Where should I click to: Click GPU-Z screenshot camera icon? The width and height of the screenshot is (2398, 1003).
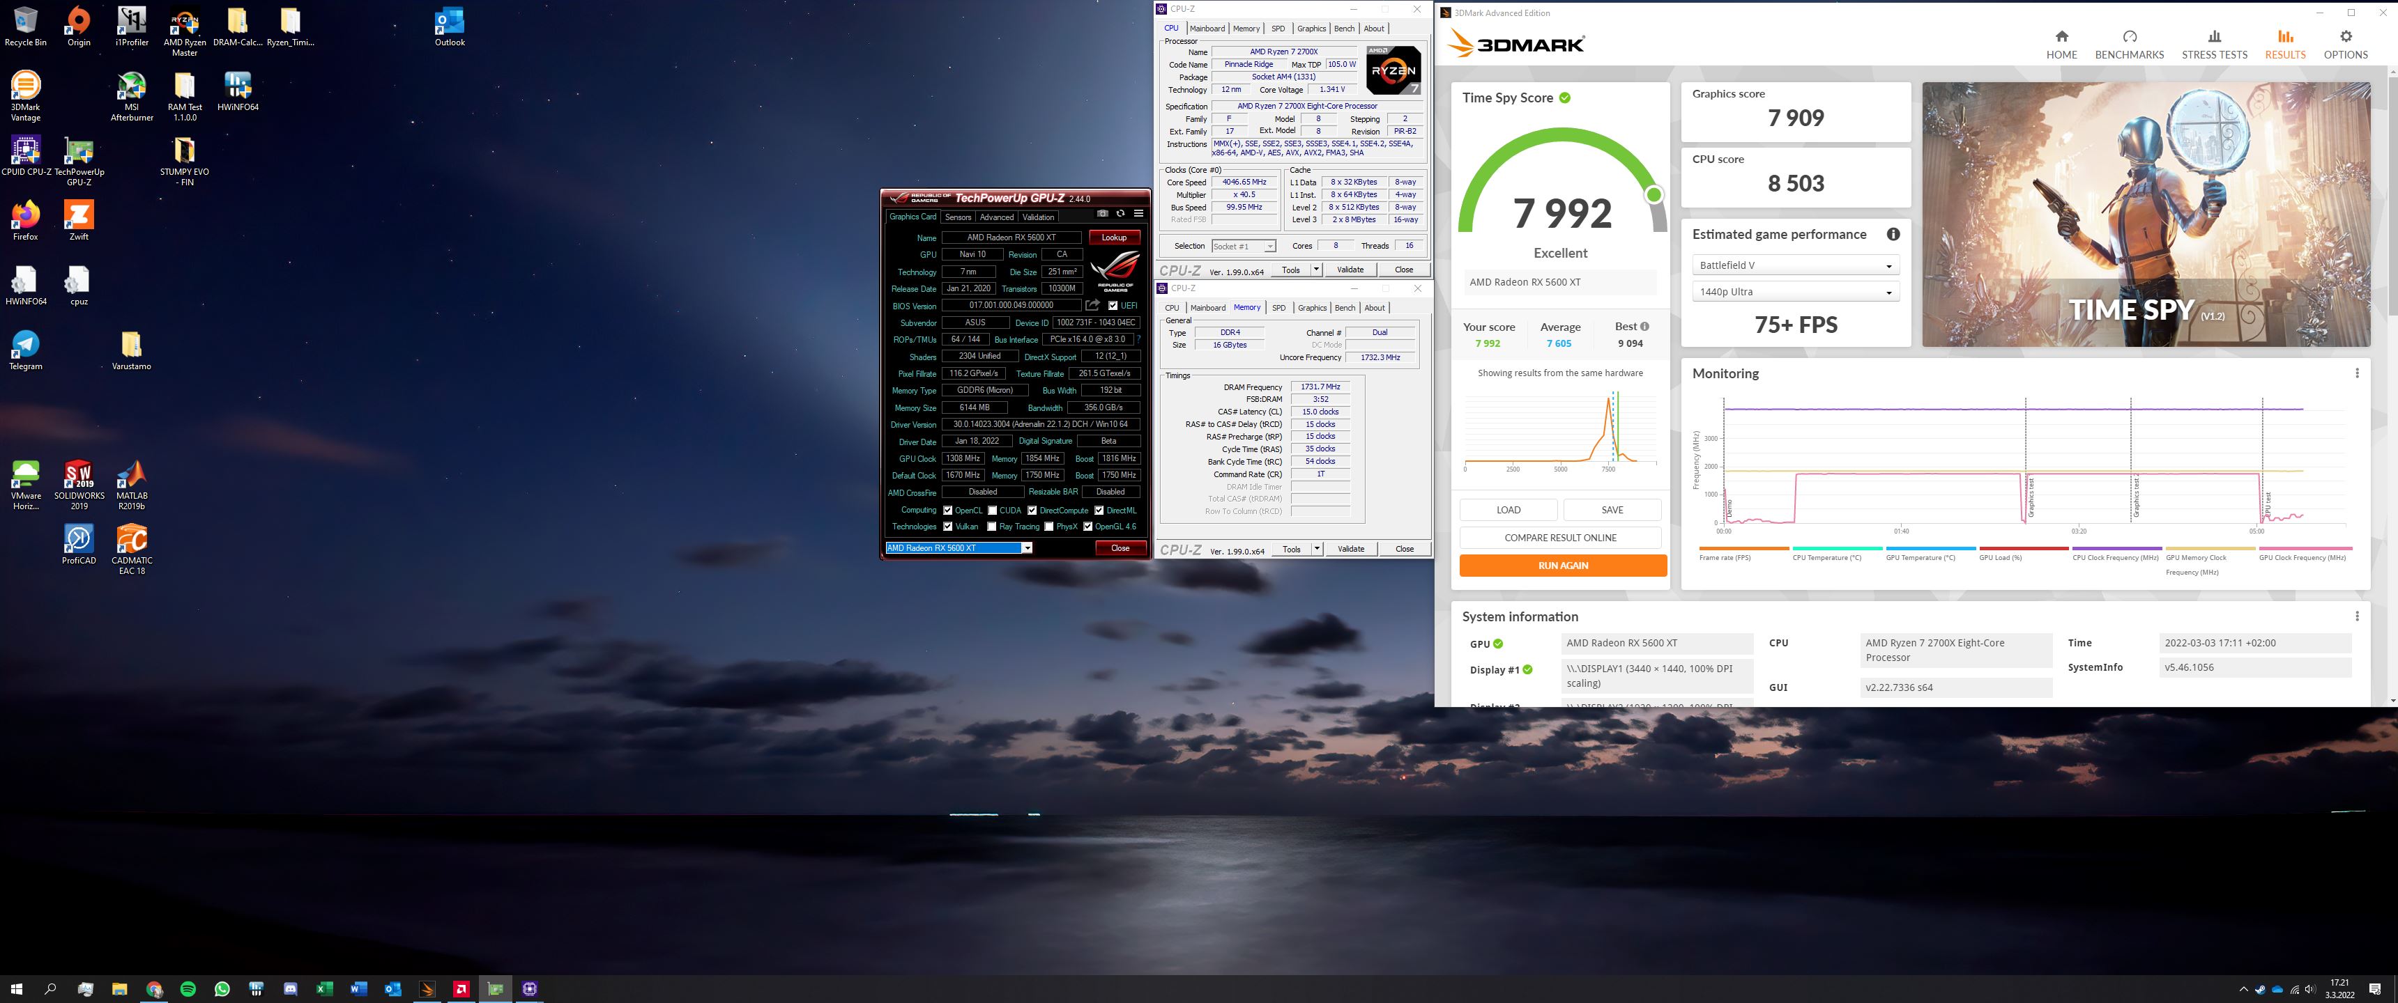click(1102, 213)
